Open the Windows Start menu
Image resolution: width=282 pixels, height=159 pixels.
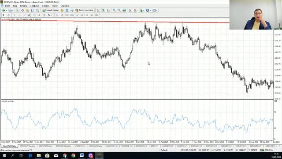coord(4,155)
